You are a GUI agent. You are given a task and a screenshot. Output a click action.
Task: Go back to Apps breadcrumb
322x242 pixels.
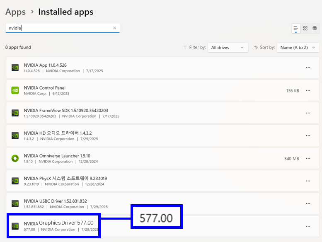pos(15,12)
